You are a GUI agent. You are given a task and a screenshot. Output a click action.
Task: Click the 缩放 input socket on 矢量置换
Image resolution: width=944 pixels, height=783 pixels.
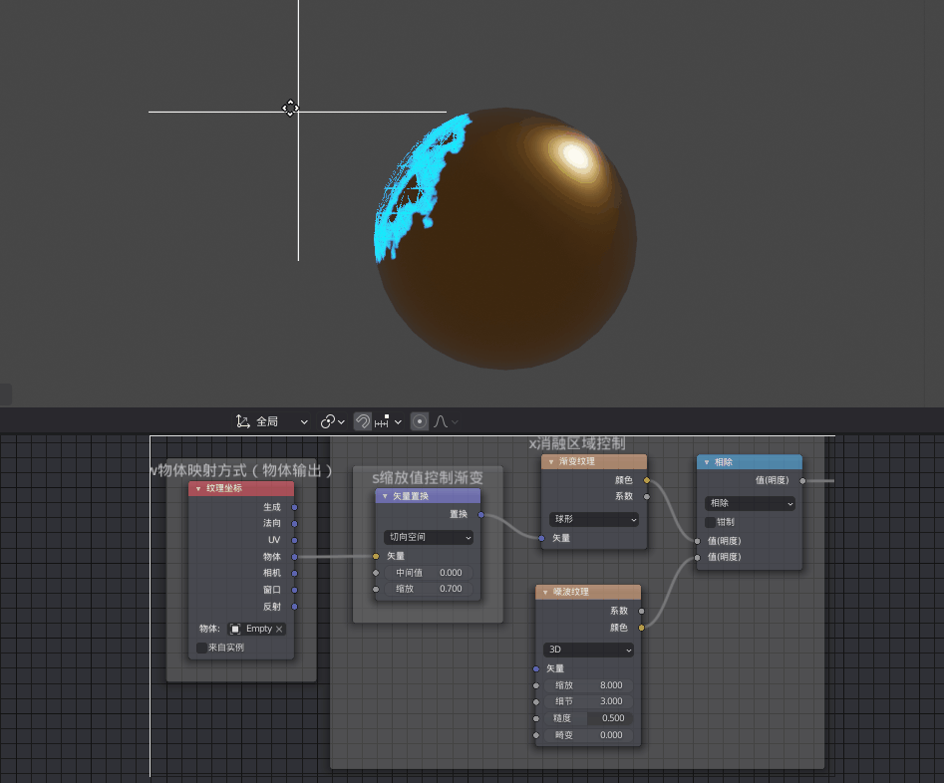coord(376,589)
